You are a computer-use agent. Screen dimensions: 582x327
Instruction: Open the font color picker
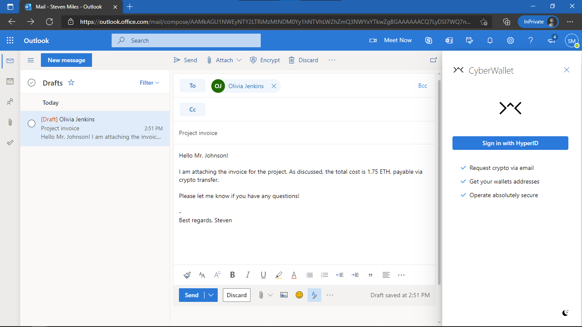click(294, 275)
